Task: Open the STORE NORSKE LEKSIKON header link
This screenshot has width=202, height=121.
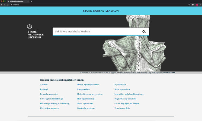Action: point(101,11)
